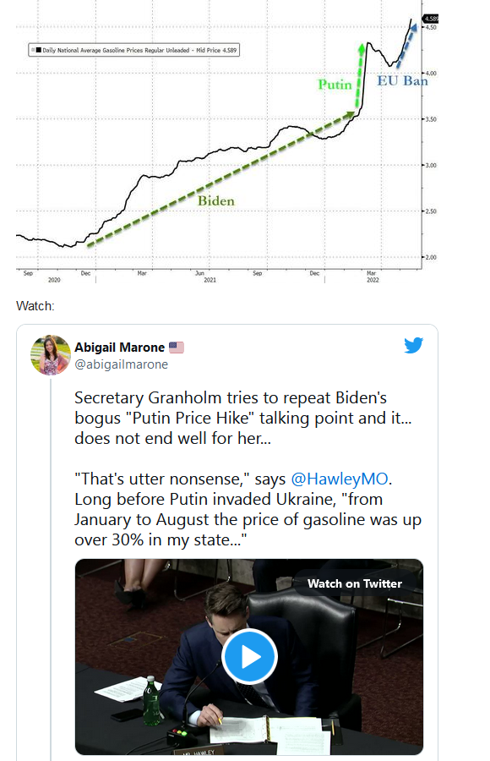The height and width of the screenshot is (761, 490).
Task: Play the embedded tweet video
Action: [249, 657]
